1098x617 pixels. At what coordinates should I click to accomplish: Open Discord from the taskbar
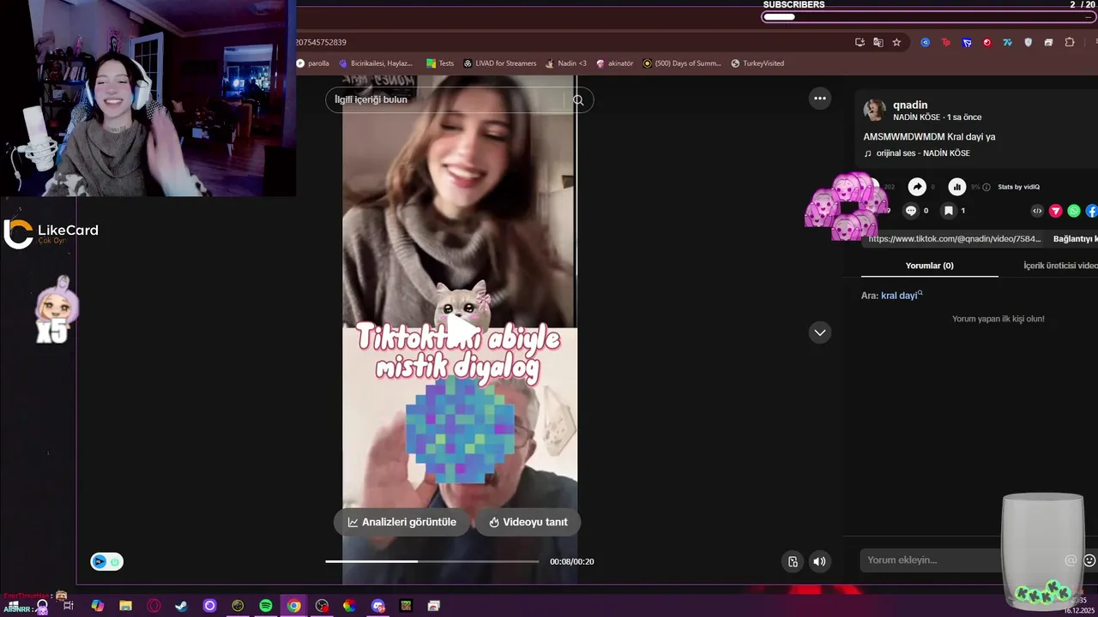pyautogui.click(x=378, y=606)
